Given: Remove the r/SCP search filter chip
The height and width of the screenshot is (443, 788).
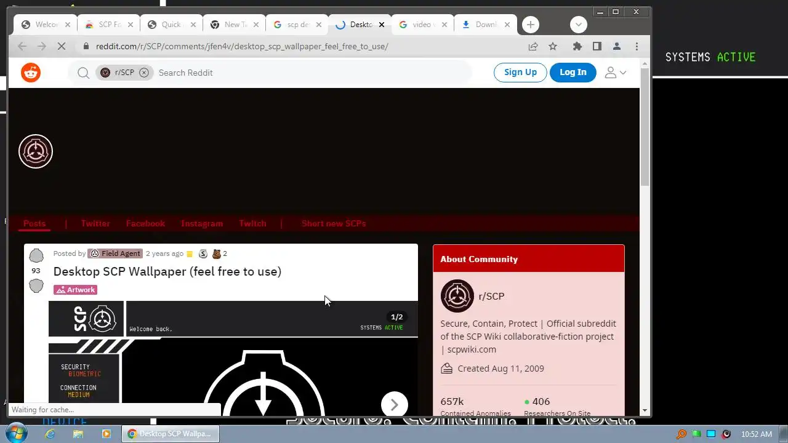Looking at the screenshot, I should coord(143,73).
